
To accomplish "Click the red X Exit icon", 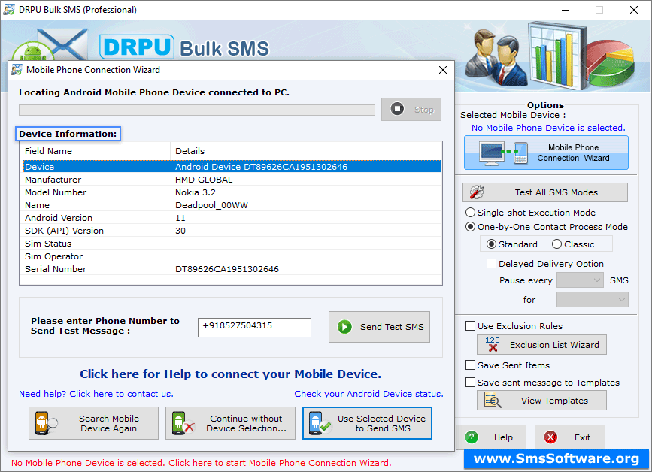I will click(550, 437).
